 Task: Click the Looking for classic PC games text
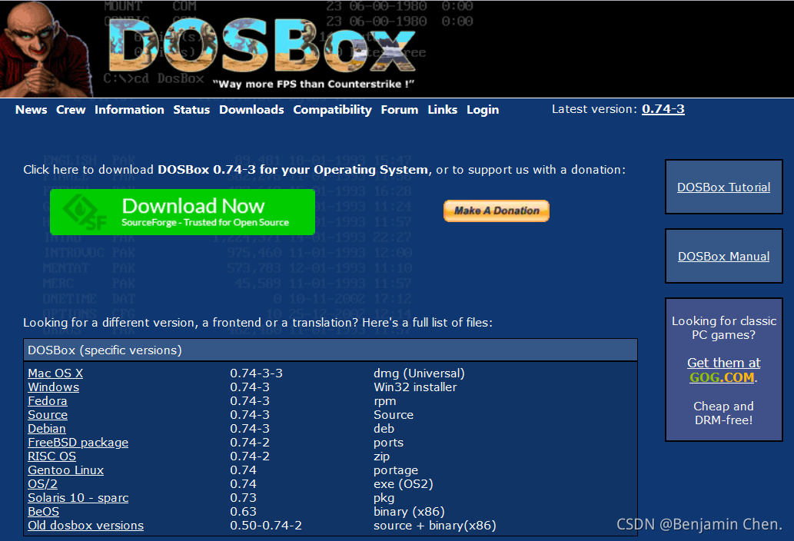[x=723, y=328]
